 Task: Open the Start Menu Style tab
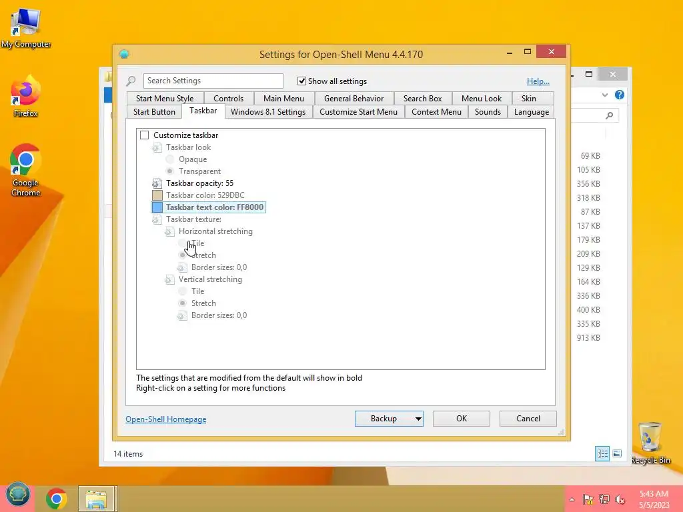point(165,99)
